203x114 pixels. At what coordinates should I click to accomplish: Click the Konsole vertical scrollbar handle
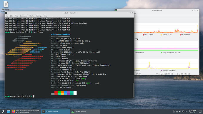(133, 90)
